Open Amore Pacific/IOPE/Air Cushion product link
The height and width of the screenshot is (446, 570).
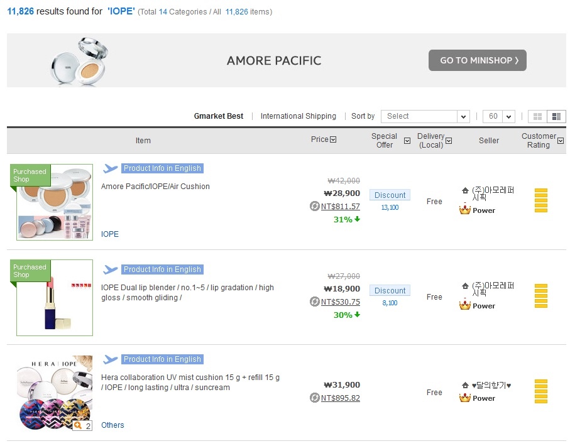155,187
